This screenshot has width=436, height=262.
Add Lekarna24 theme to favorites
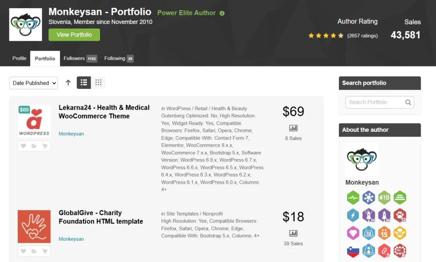23,146
